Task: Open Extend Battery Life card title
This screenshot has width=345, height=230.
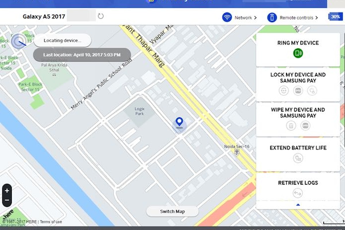Action: (x=298, y=148)
